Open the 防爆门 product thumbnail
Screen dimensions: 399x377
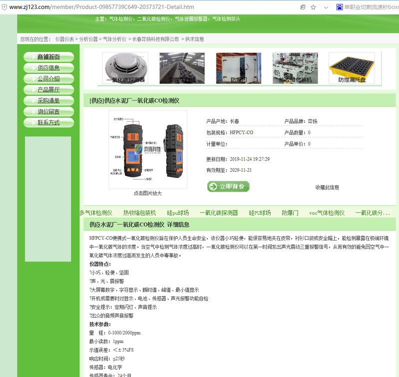(238, 68)
